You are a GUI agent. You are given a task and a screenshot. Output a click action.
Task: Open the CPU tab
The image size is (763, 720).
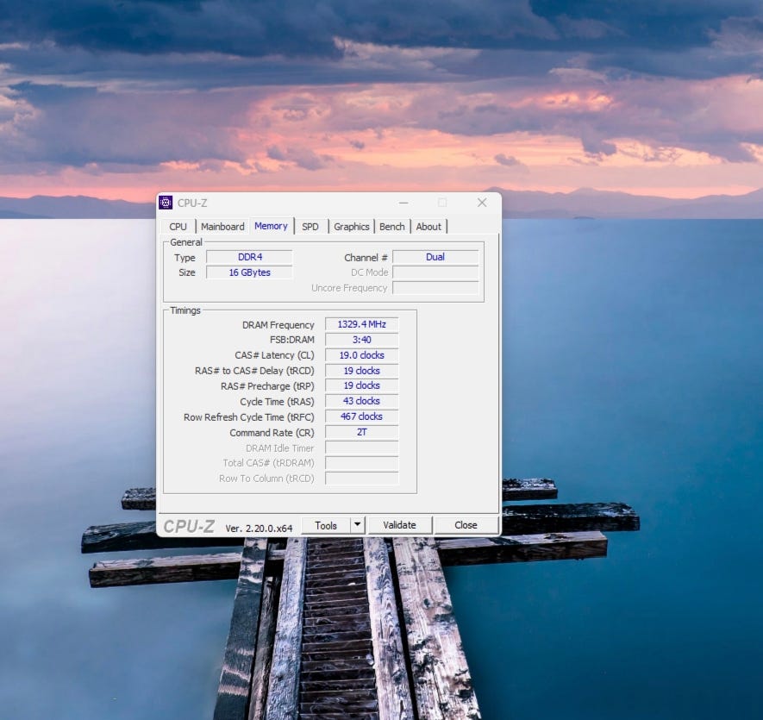(178, 227)
